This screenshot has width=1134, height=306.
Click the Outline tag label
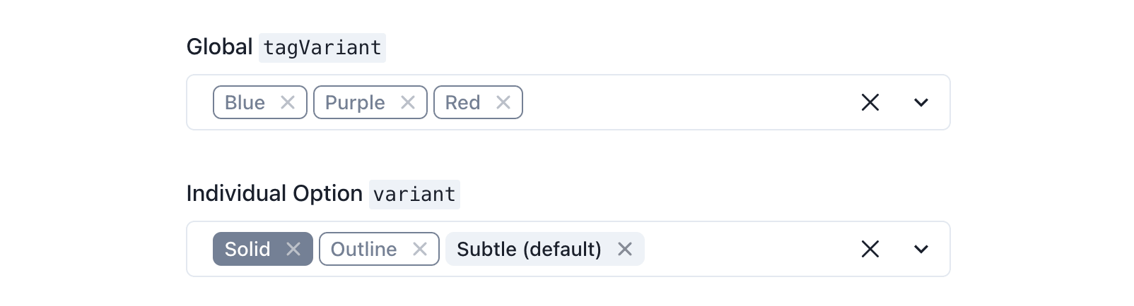point(363,250)
